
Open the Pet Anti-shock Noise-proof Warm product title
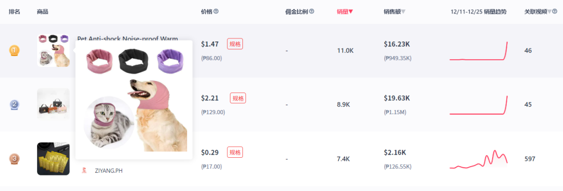click(128, 38)
